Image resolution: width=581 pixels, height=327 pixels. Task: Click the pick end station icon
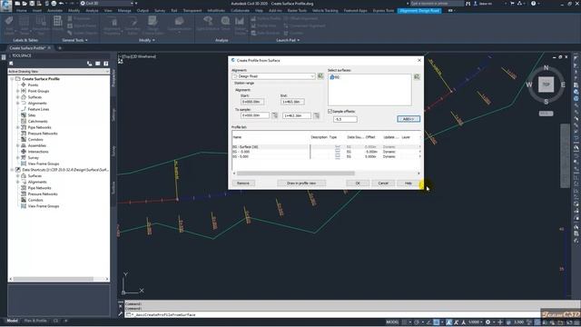[x=316, y=115]
